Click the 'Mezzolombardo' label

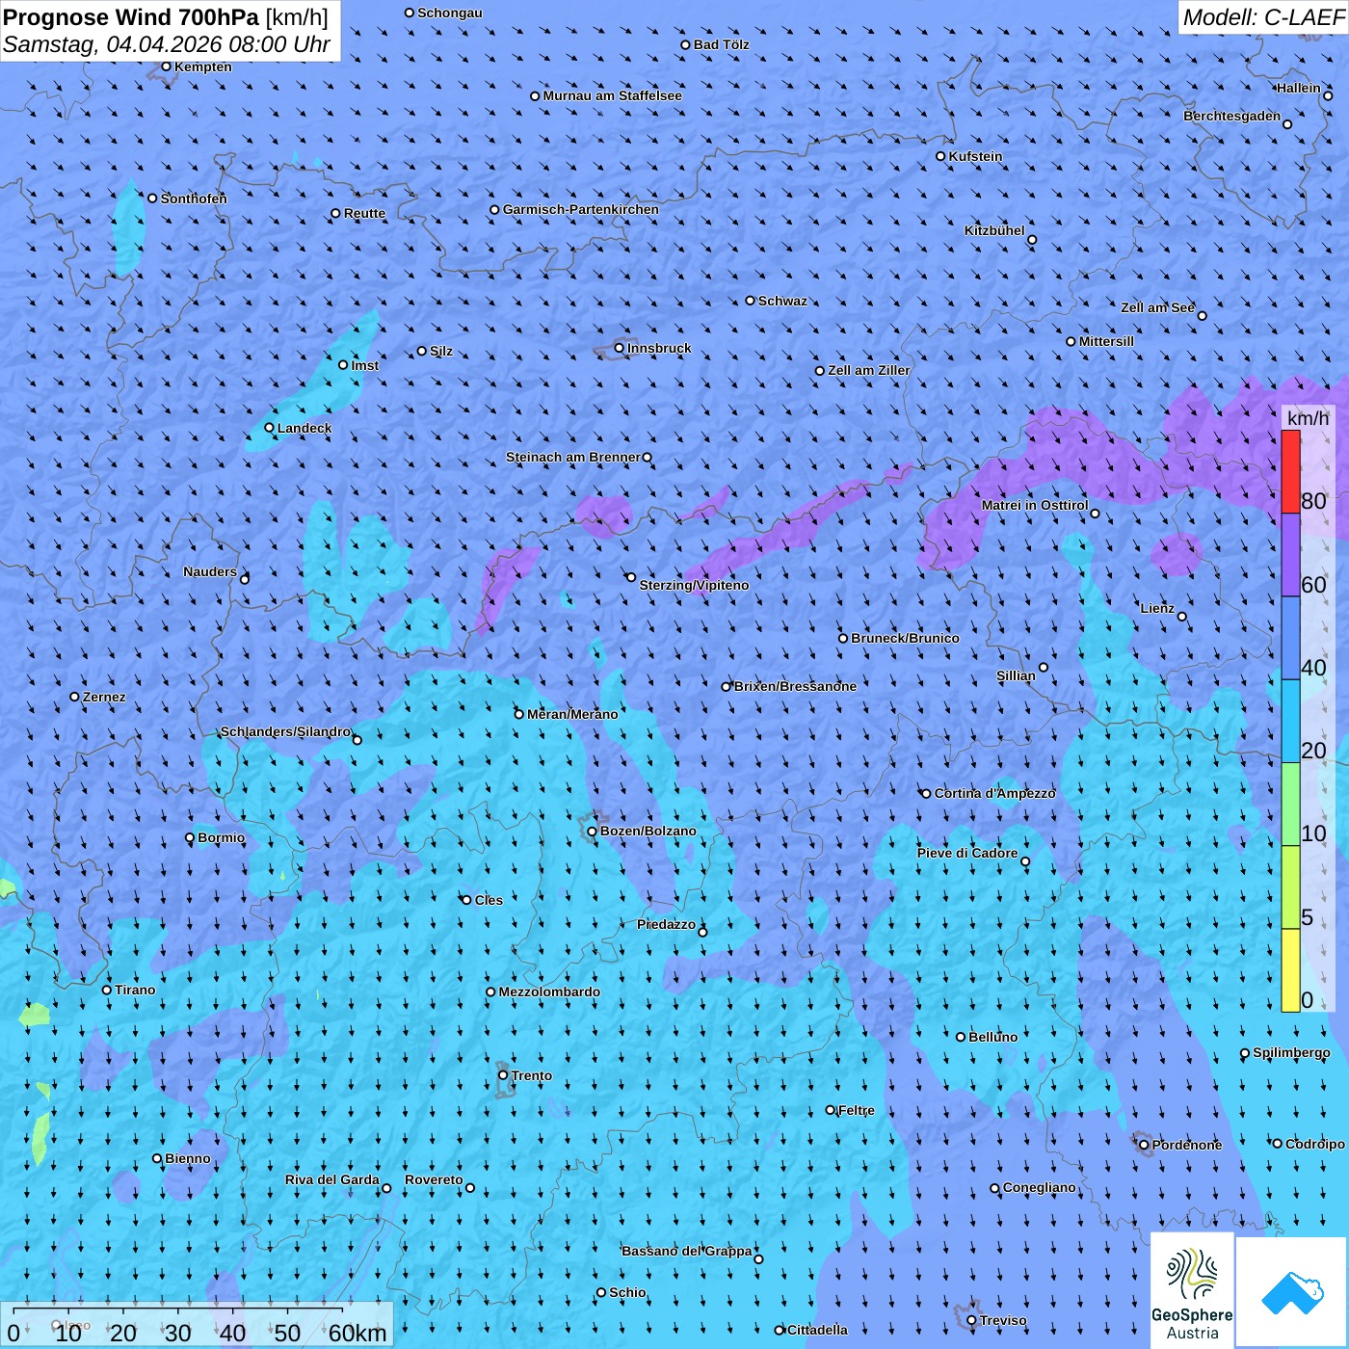(x=549, y=992)
